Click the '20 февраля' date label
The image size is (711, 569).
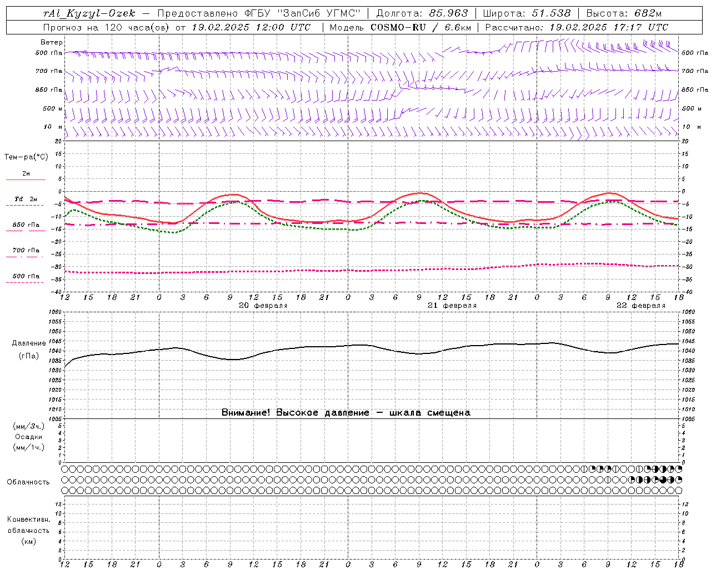263,306
